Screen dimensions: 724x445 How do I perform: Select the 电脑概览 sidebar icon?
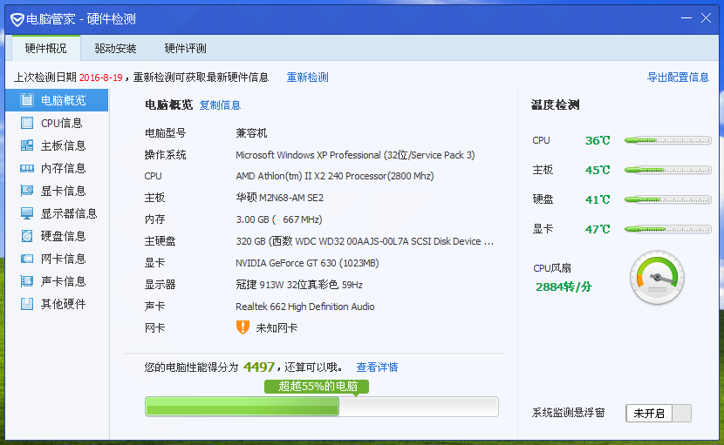point(27,100)
